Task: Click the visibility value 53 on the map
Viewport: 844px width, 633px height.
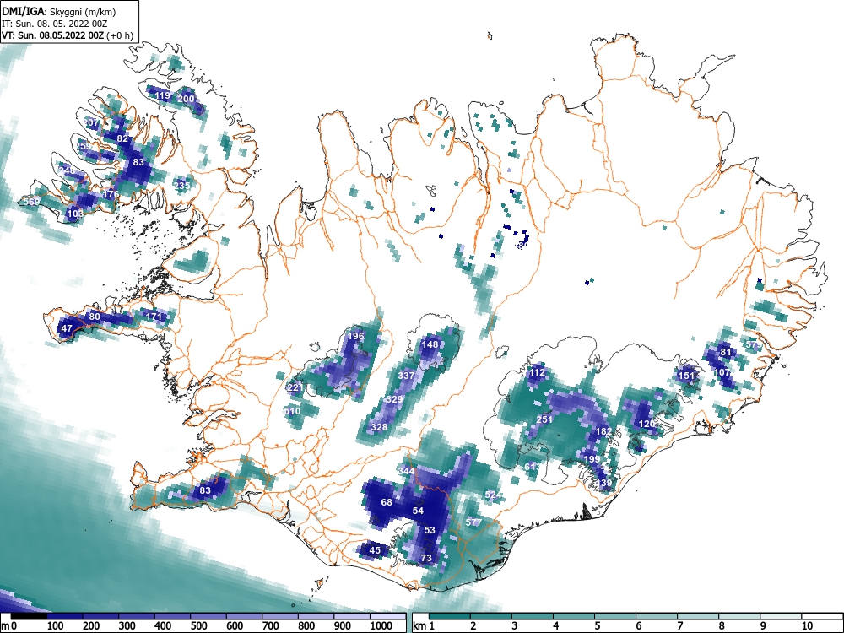Action: [x=430, y=530]
